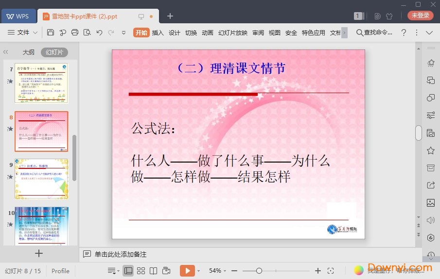Image resolution: width=440 pixels, height=279 pixels.
Task: Click the export-to-PDF icon beside Save
Action: [x=63, y=33]
